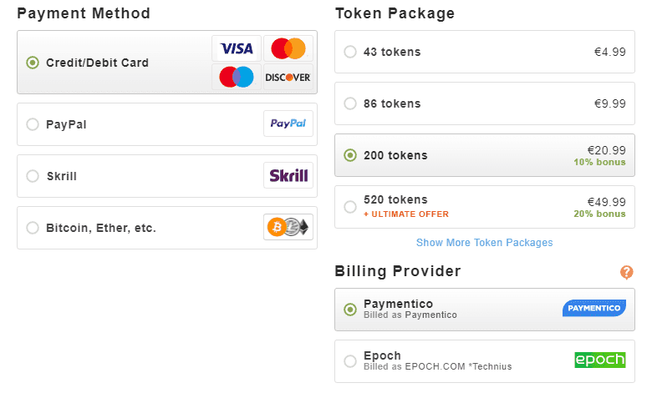
Task: Choose the 520 tokens ultimate offer radio
Action: pos(350,207)
